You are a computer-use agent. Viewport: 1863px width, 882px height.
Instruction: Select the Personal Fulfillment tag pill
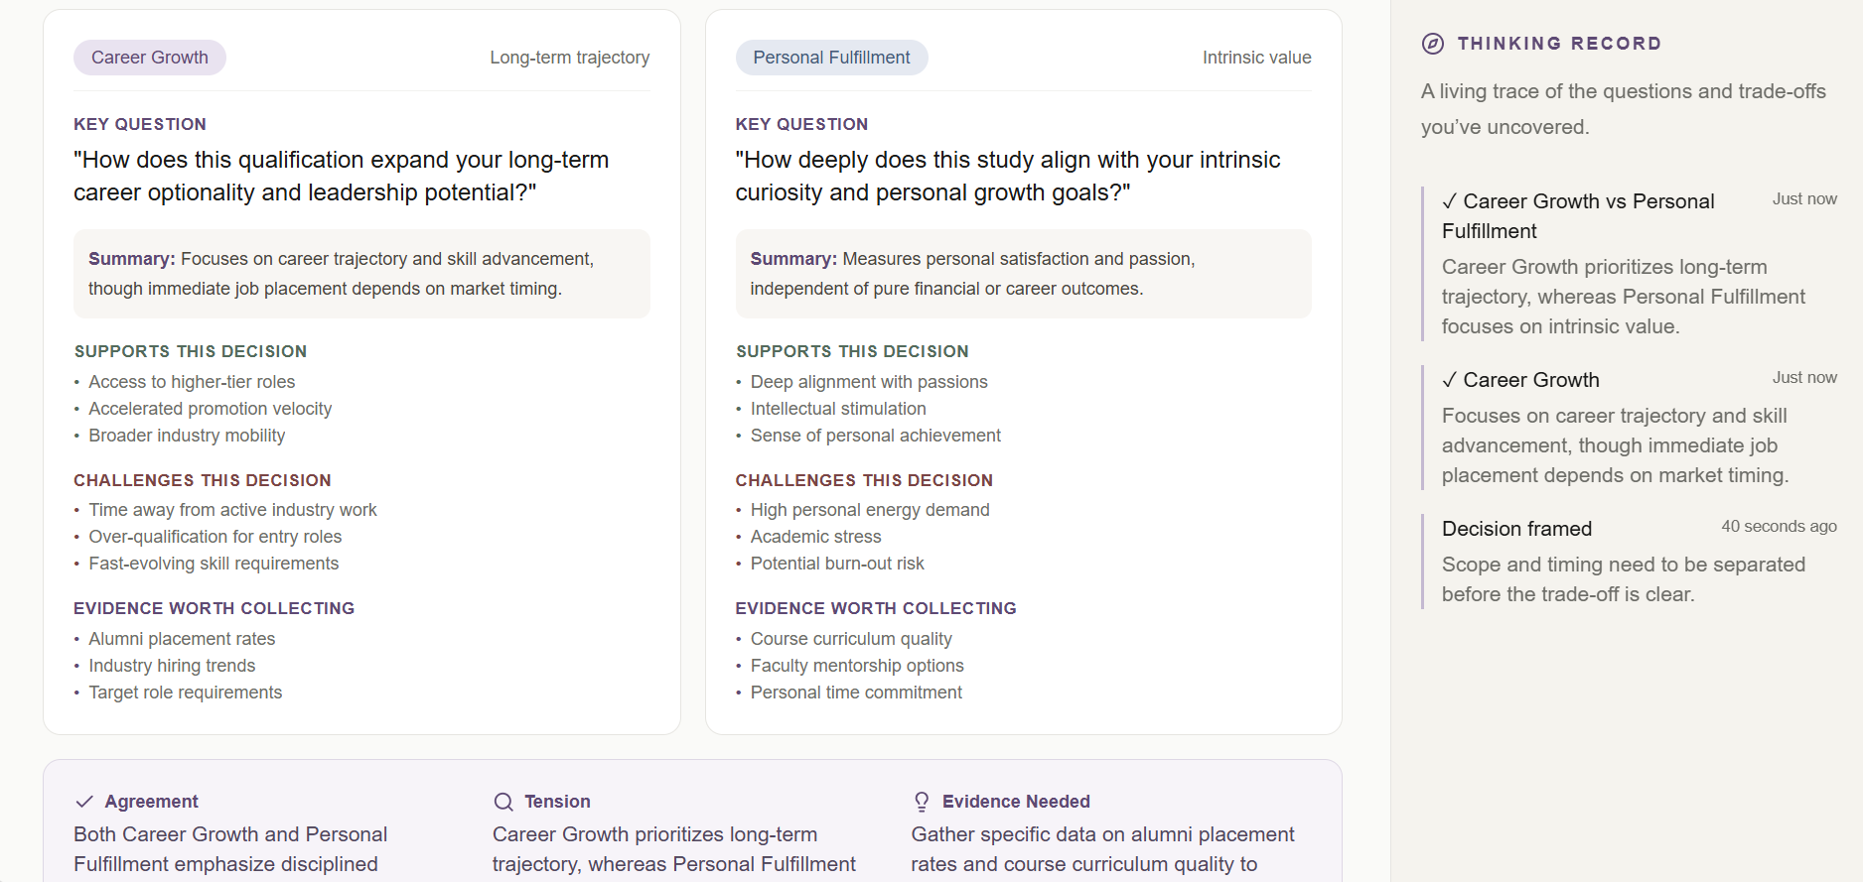tap(831, 58)
